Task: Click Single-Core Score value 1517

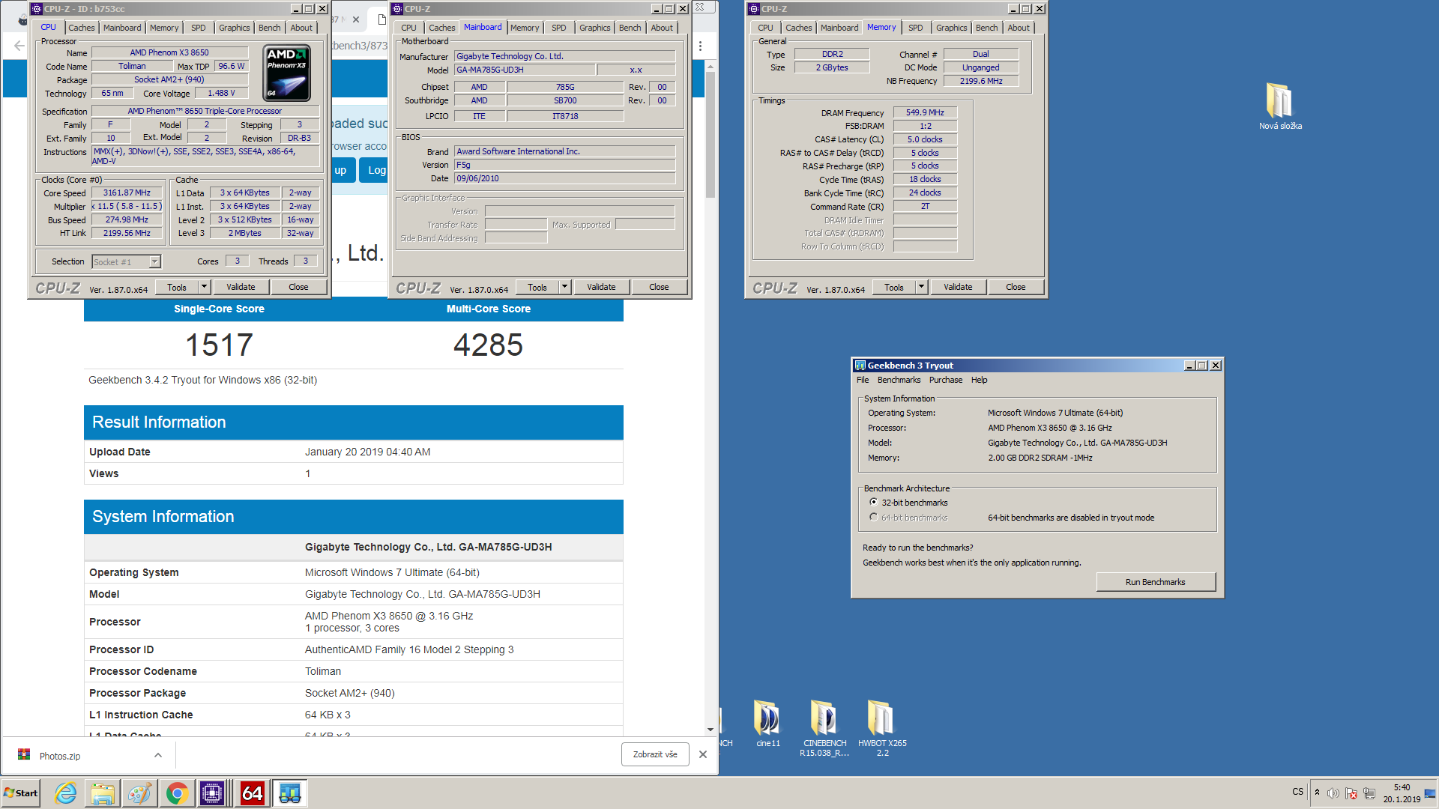Action: pos(219,345)
